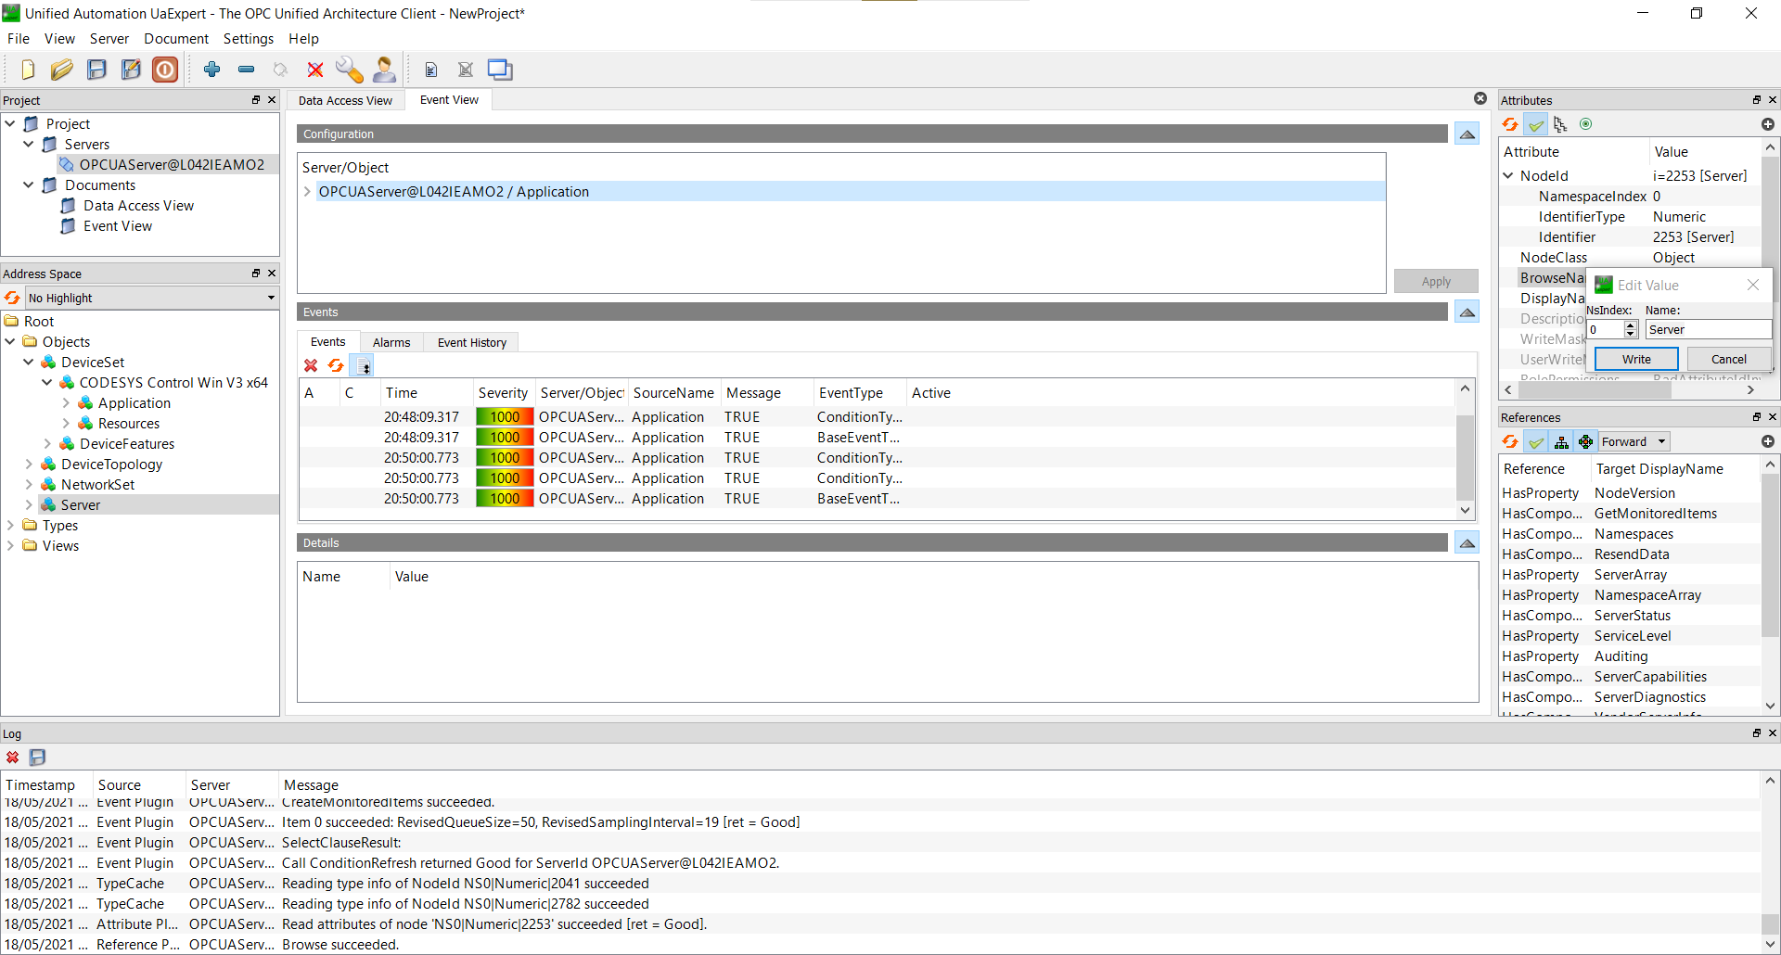
Task: Remove server with the blue minus icon
Action: click(x=246, y=70)
